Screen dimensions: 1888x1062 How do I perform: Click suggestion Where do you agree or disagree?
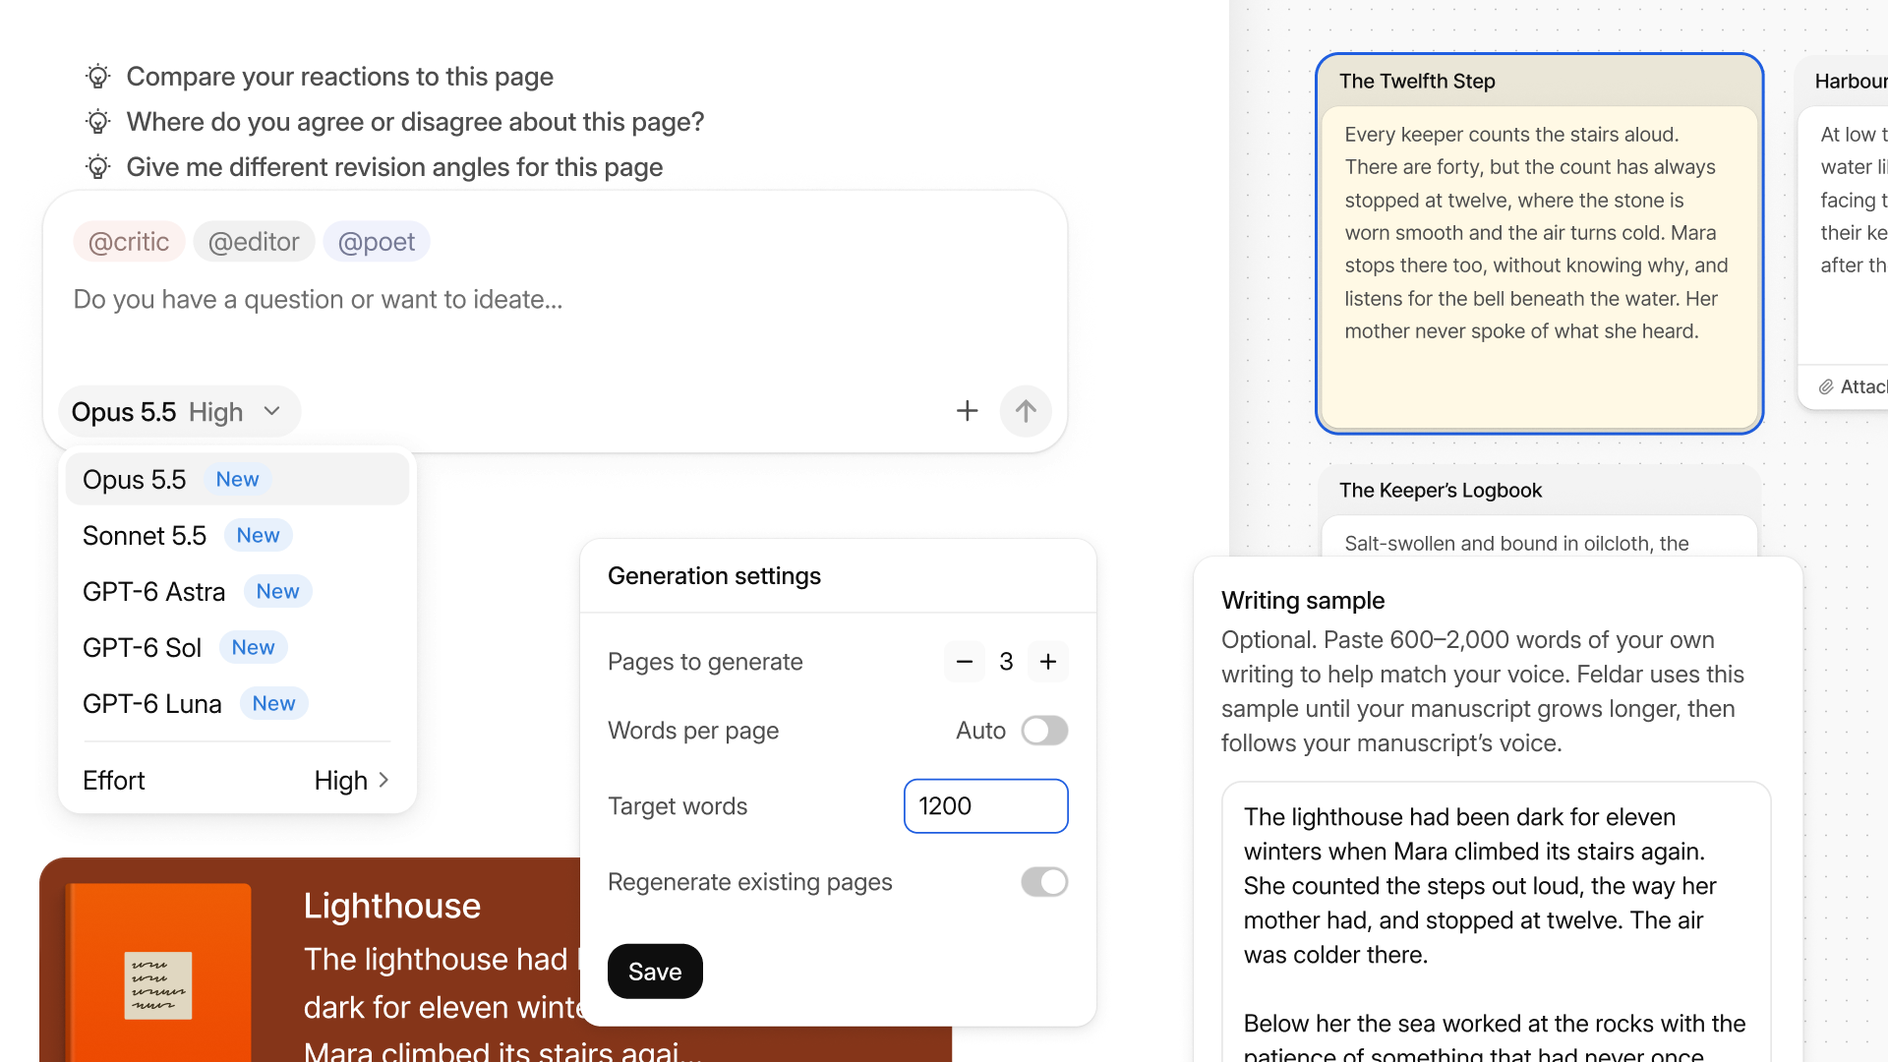pos(415,122)
